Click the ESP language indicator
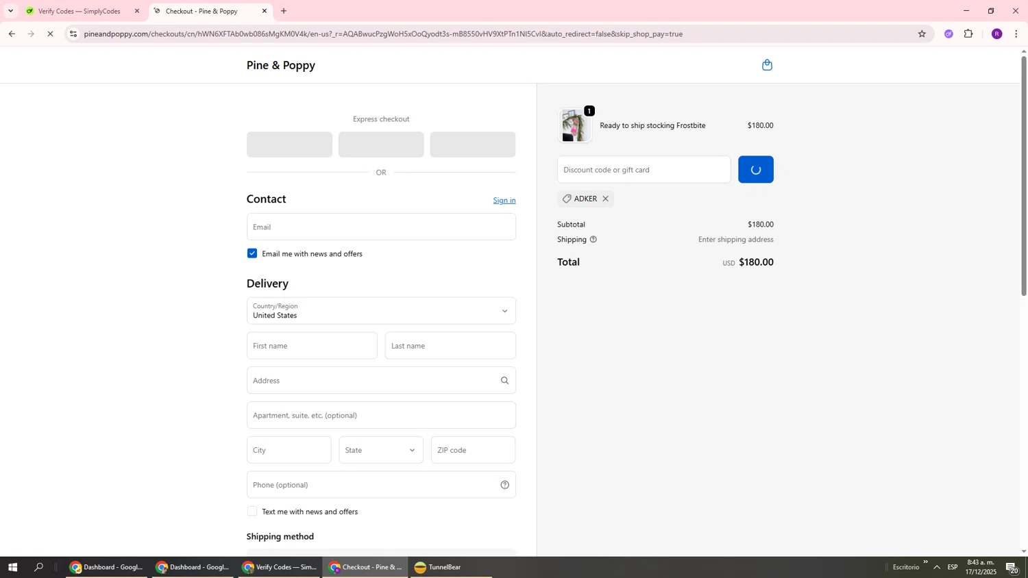This screenshot has height=578, width=1028. [953, 567]
